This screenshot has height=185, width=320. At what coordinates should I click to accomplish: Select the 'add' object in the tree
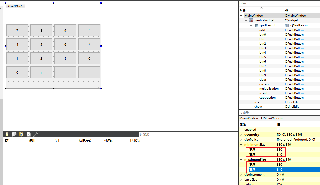click(279, 30)
